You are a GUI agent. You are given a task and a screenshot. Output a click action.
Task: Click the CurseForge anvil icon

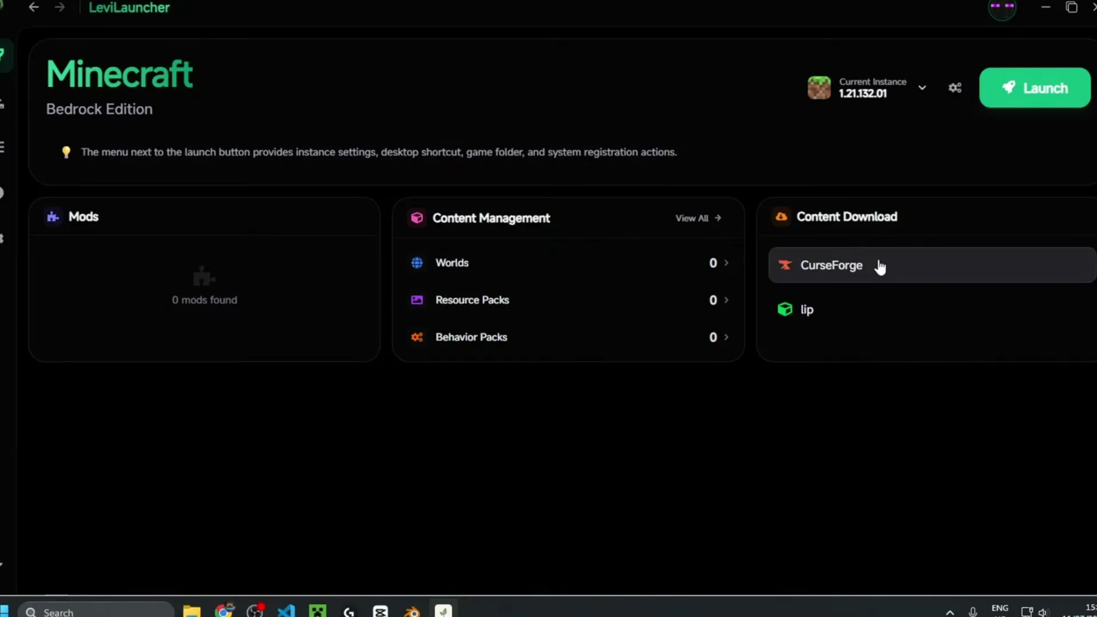[785, 265]
